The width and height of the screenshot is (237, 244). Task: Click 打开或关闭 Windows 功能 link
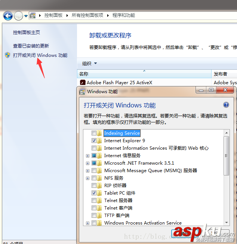(40, 55)
